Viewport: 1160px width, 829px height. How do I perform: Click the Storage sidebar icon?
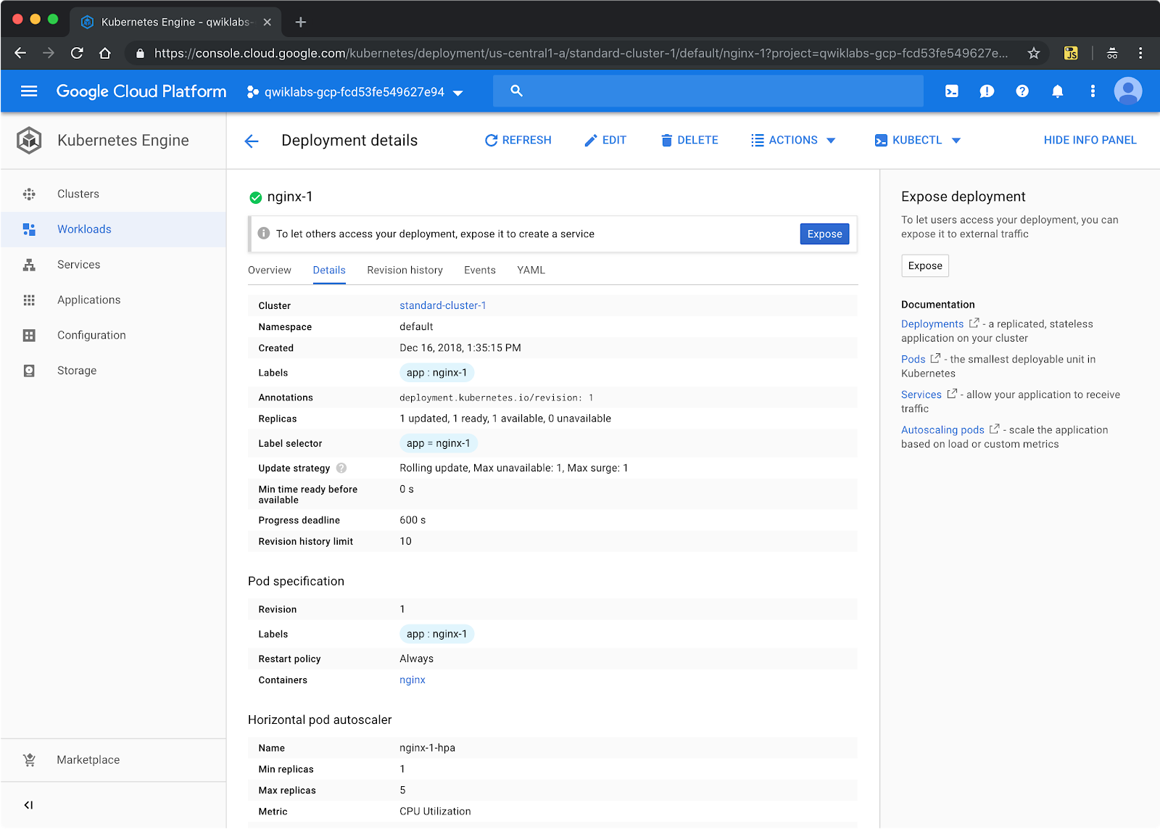click(29, 371)
